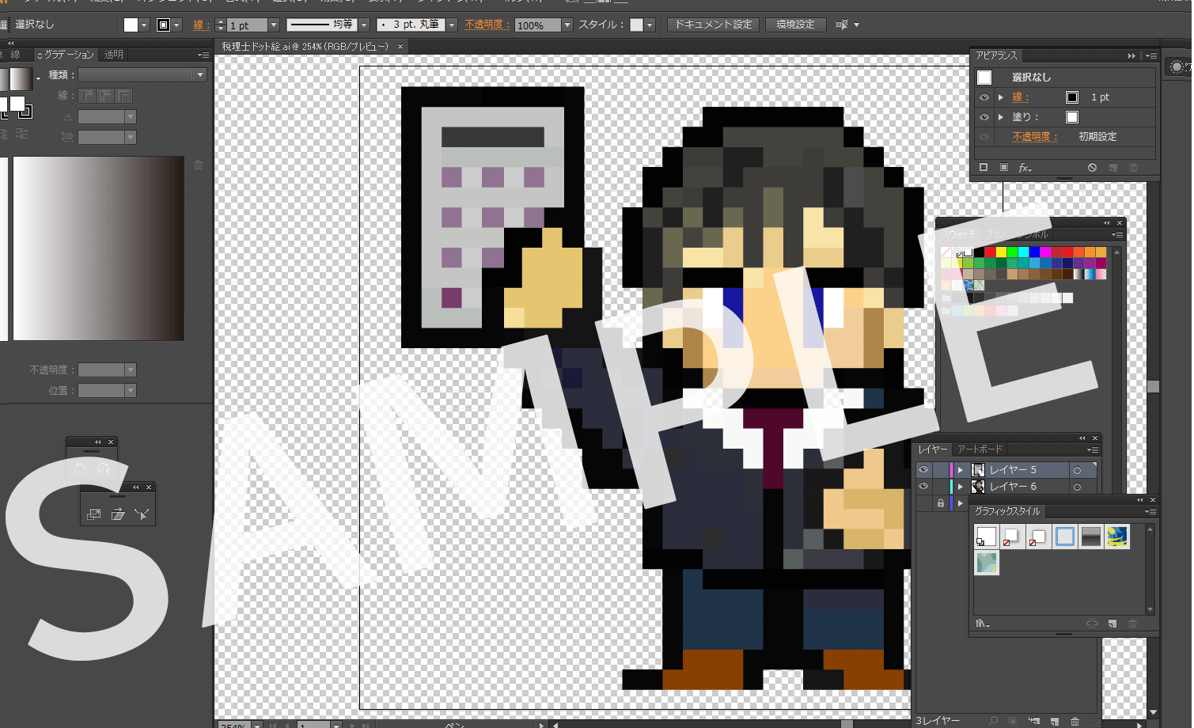Open Swatches panel options menu
This screenshot has height=728, width=1194.
pyautogui.click(x=1116, y=234)
